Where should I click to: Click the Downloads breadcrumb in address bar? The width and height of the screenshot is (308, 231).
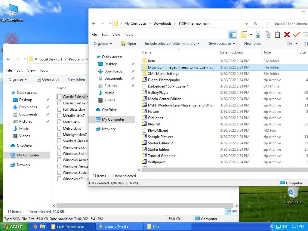coord(162,23)
